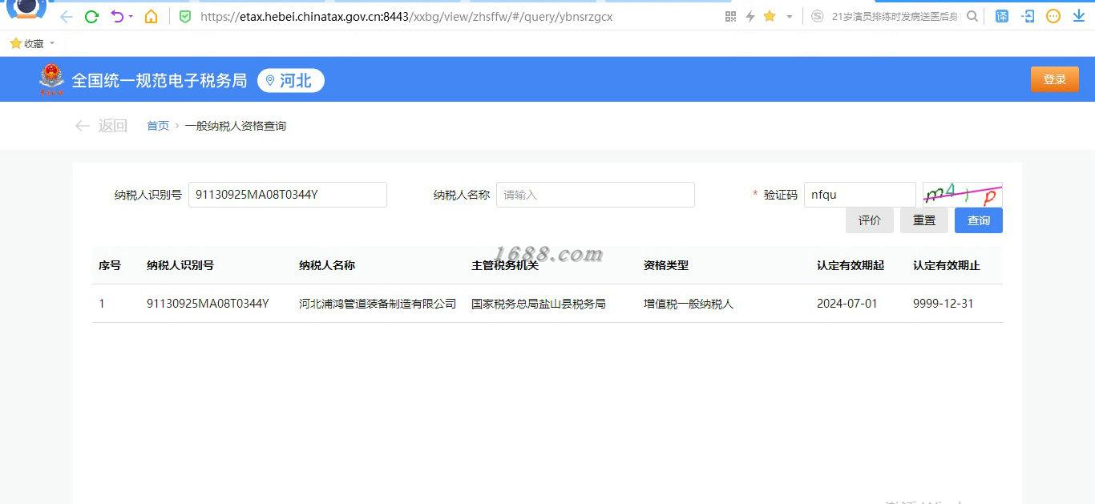
Task: Click the 评价 button
Action: [x=870, y=220]
